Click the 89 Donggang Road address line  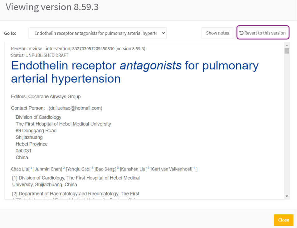click(x=36, y=131)
